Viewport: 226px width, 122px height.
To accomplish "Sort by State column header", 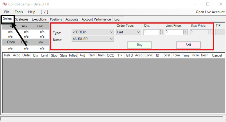I will point(64,55).
